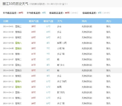Select the date cell 2014-10-11
Image resolution: width=122 pixels, height=106 pixels.
click(8, 81)
